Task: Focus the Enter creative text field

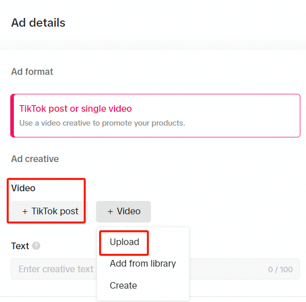Action: pyautogui.click(x=156, y=269)
